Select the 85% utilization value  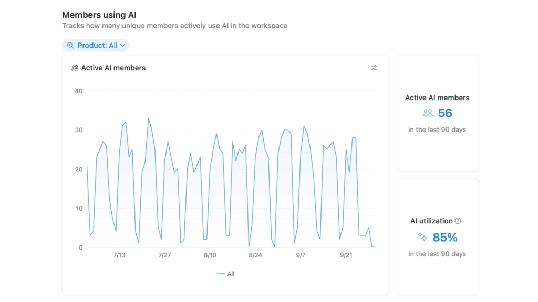click(x=445, y=238)
